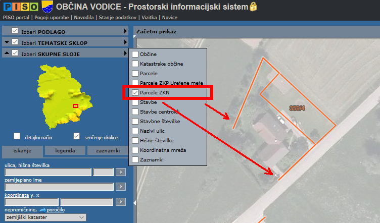Viewport: 380px width, 223px height.
Task: Click the search arrow beside coordinate fields
Action: coord(120,202)
